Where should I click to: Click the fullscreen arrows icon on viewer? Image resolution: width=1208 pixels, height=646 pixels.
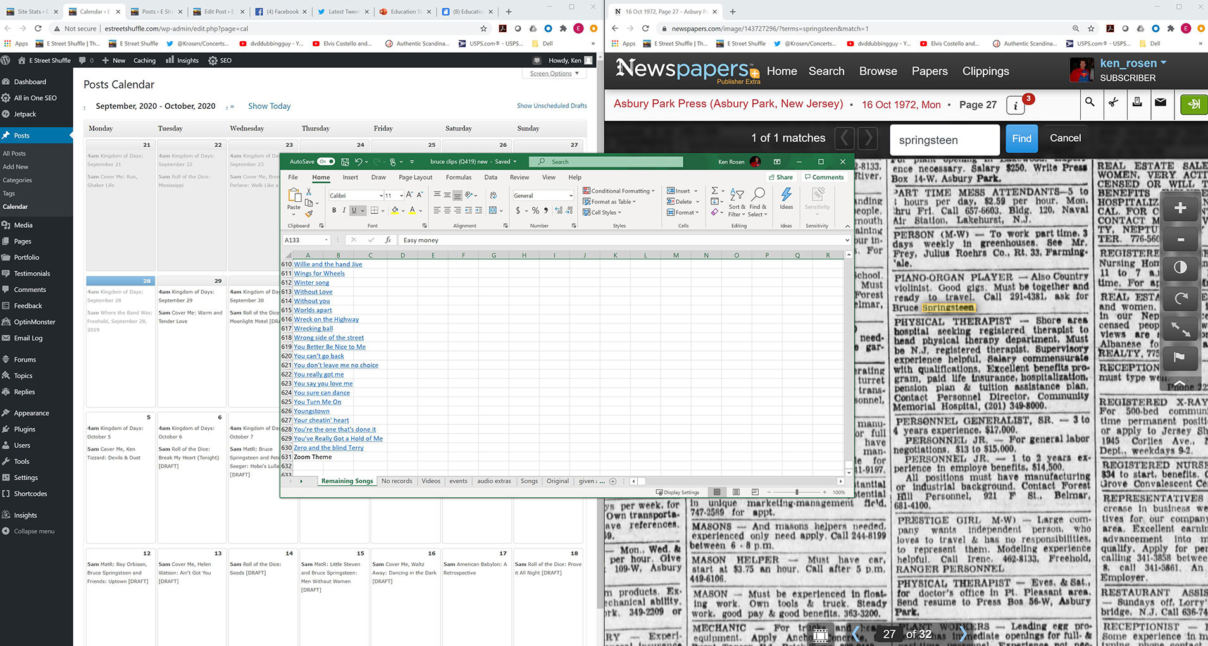[1180, 328]
